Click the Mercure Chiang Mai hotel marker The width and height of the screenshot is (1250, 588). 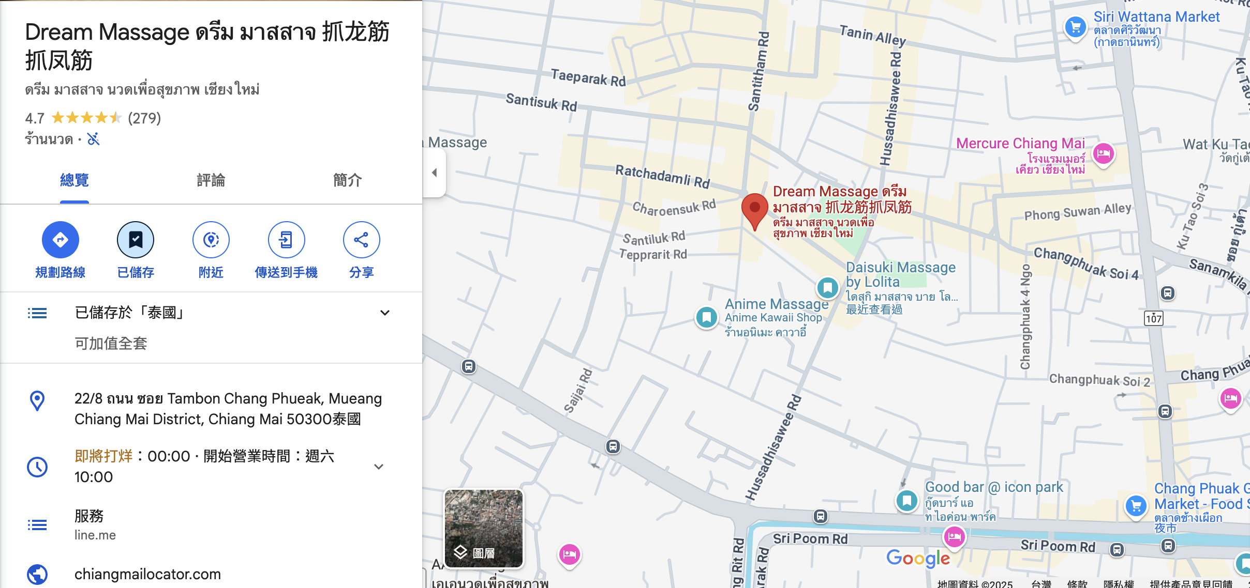[x=1103, y=154]
